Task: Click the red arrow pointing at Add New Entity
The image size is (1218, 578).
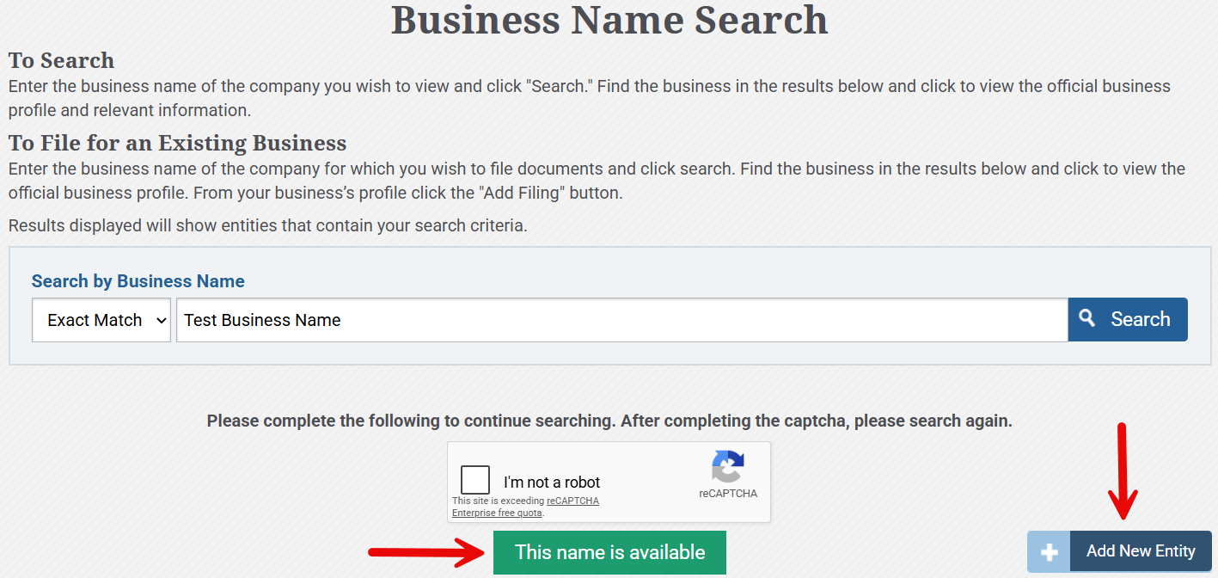Action: (x=1122, y=470)
